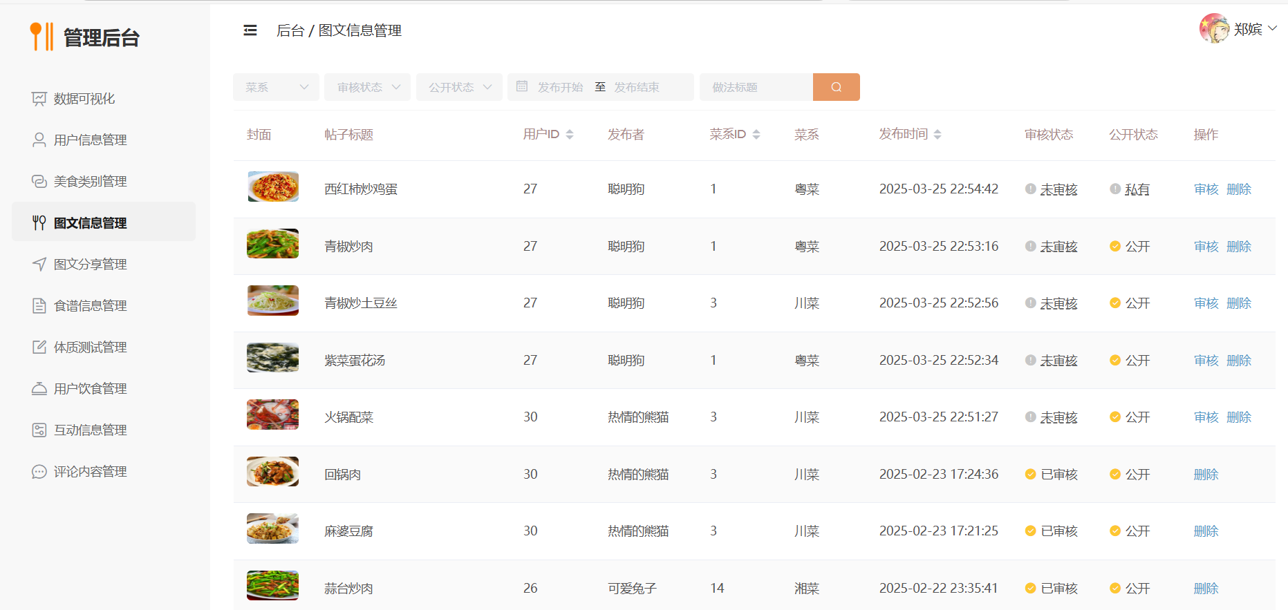Go to 用户信息管理 menu item

point(104,140)
